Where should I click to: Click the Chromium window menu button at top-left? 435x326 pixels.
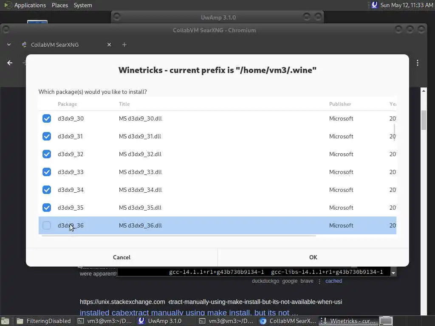[x=6, y=29]
